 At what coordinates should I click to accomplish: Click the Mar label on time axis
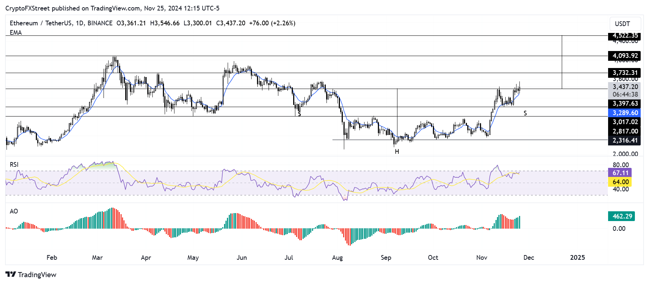click(97, 258)
